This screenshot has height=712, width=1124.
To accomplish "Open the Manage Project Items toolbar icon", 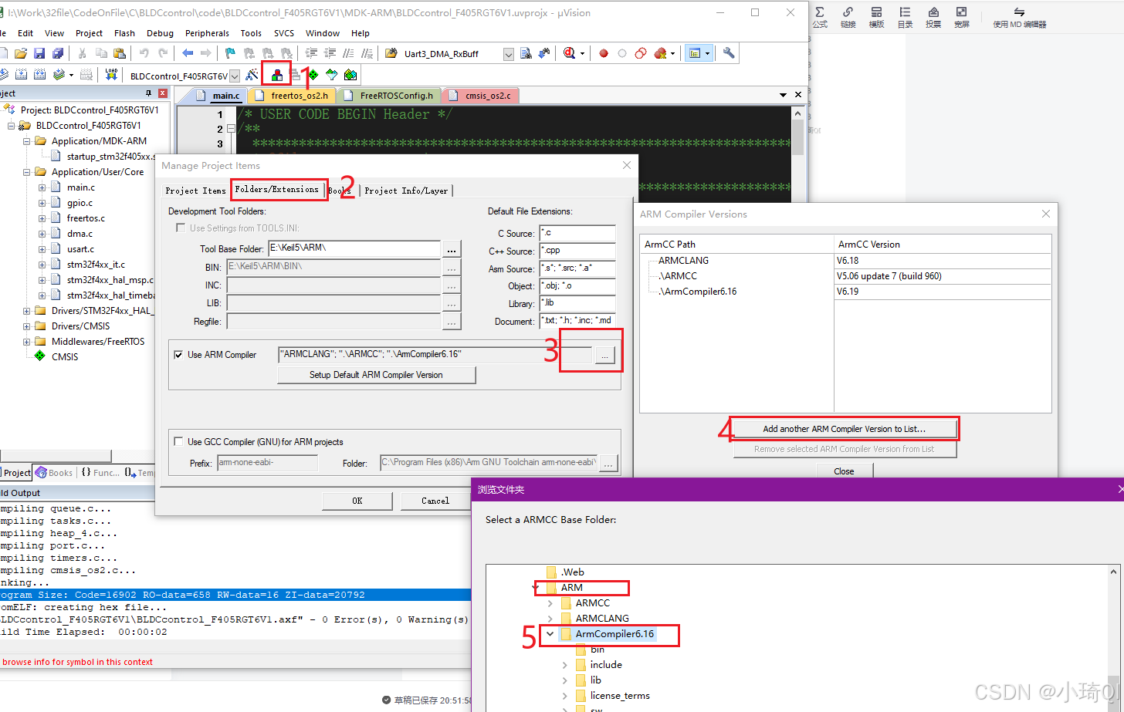I will pos(276,75).
